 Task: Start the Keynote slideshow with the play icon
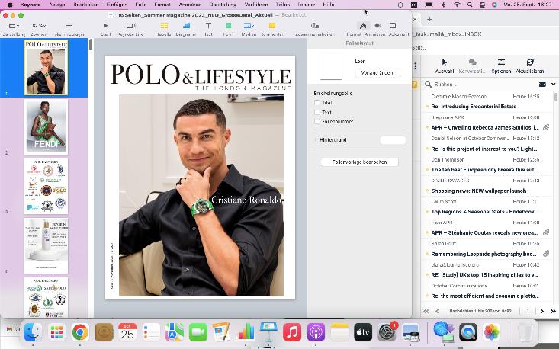105,26
